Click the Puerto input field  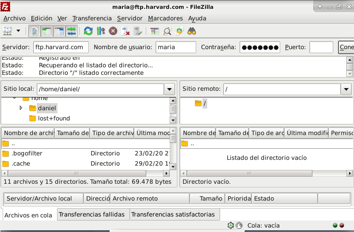321,47
